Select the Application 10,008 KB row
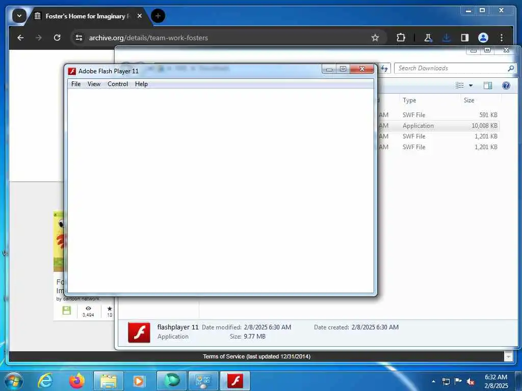The image size is (522, 391). (x=439, y=126)
